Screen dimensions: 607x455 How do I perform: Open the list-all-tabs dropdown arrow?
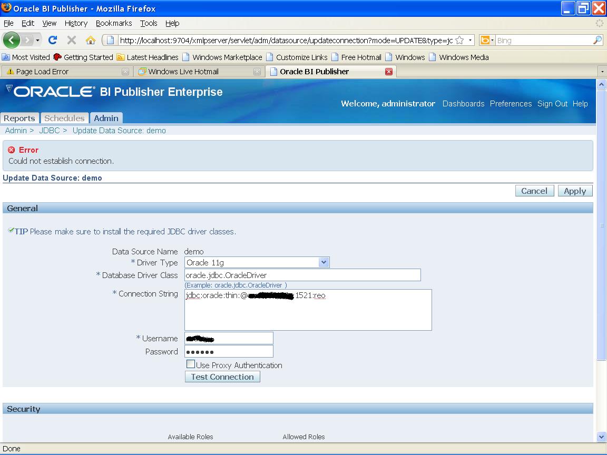pyautogui.click(x=602, y=72)
